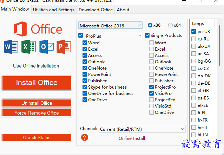Uncheck PowerPoint under ProPlus
This screenshot has height=155, width=224.
(x=85, y=74)
